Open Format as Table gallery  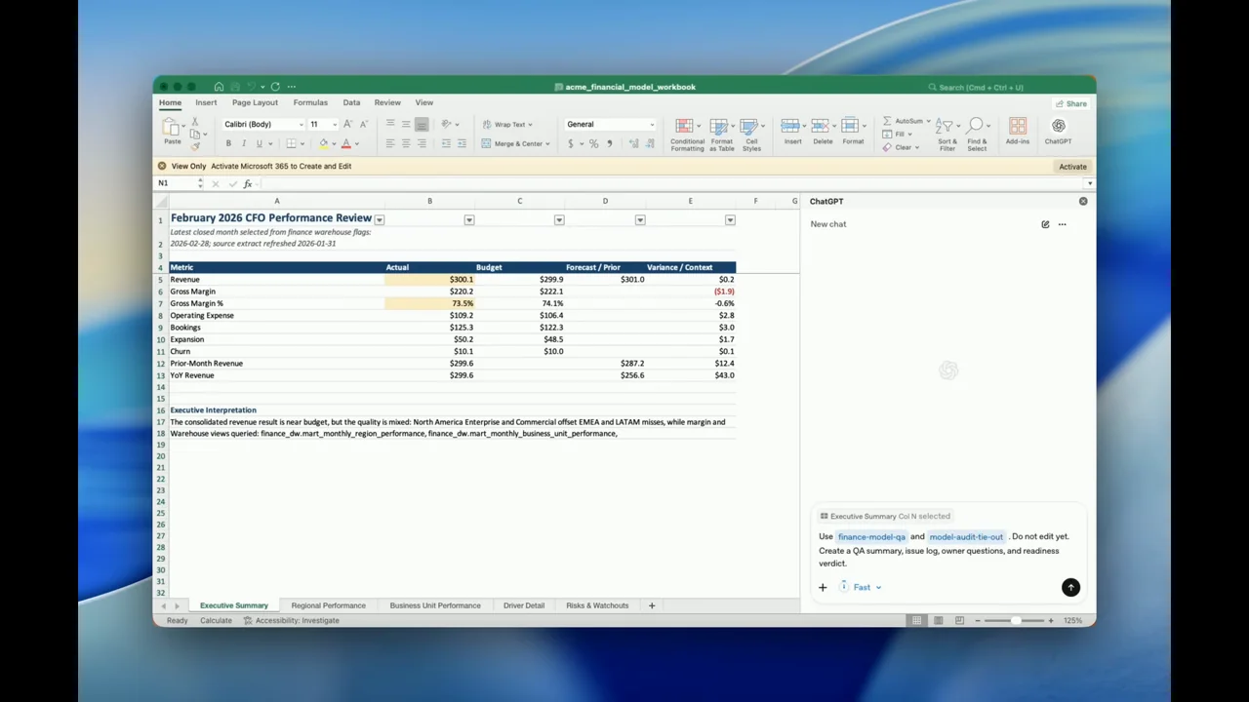(721, 135)
